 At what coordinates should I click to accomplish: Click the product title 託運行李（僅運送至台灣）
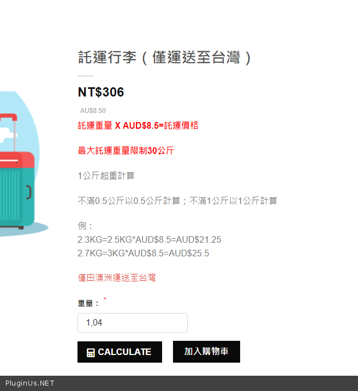[165, 57]
